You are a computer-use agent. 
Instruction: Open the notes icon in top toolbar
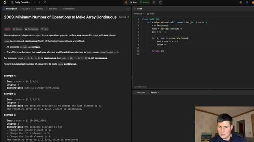tap(160, 2)
